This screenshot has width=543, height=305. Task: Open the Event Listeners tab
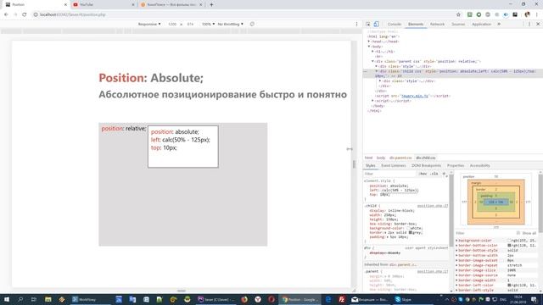tap(394, 166)
